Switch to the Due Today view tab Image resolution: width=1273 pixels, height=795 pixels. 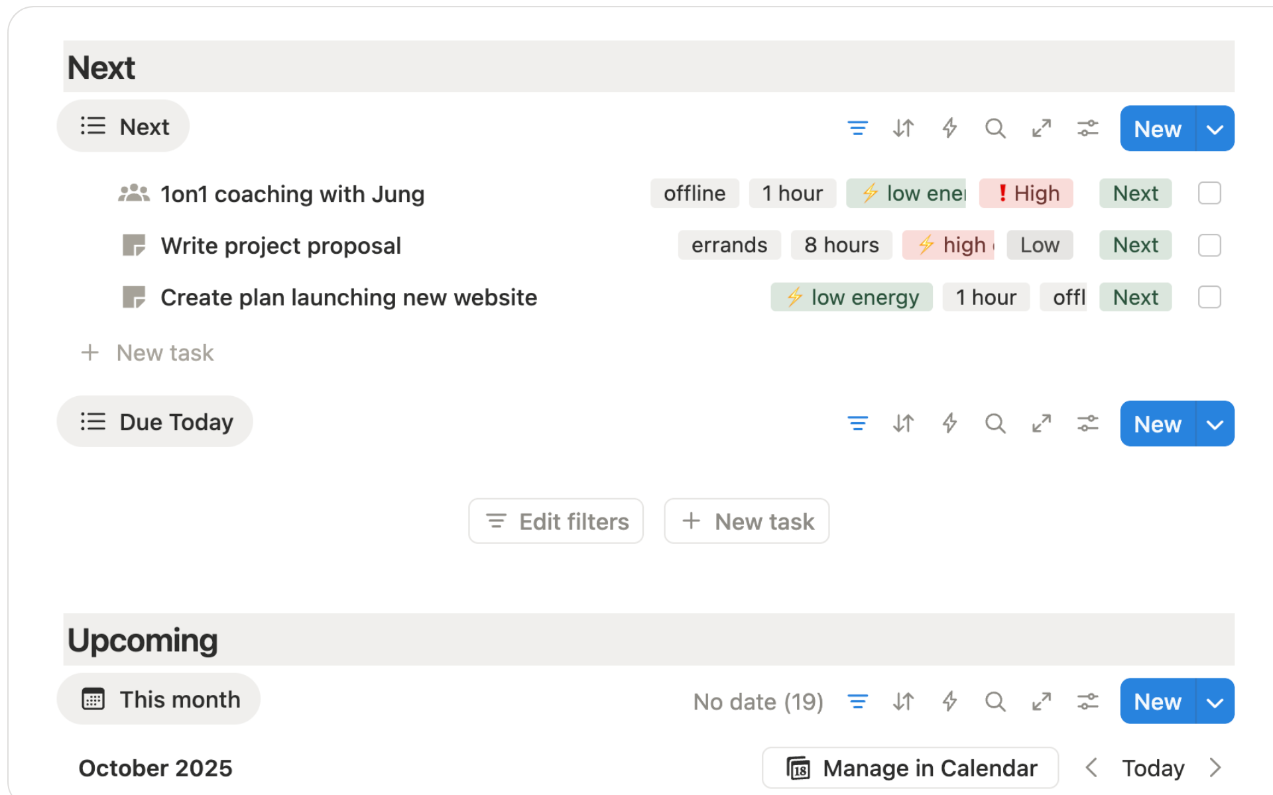pyautogui.click(x=154, y=421)
